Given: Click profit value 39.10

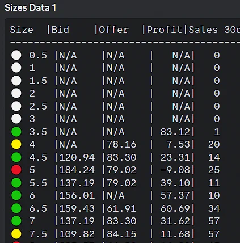Looking at the screenshot, I should (175, 183).
